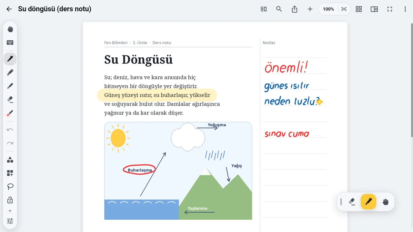The width and height of the screenshot is (413, 232).
Task: Select the highlighter tool
Action: coord(10,72)
